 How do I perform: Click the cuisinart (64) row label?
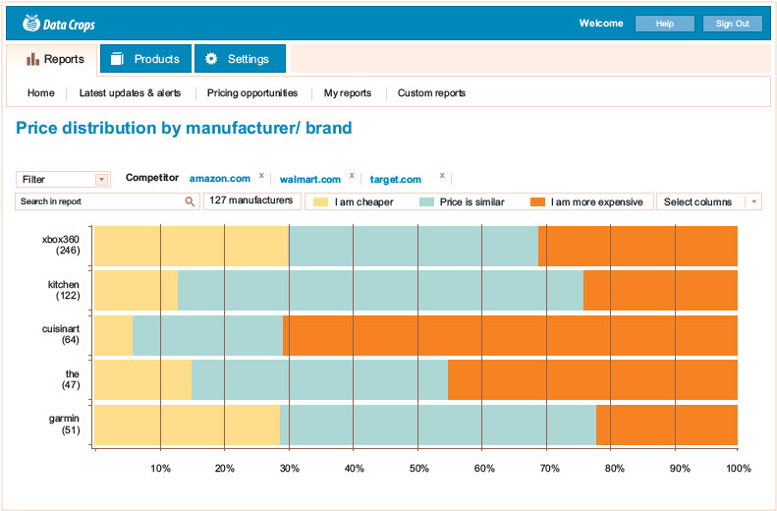click(61, 334)
